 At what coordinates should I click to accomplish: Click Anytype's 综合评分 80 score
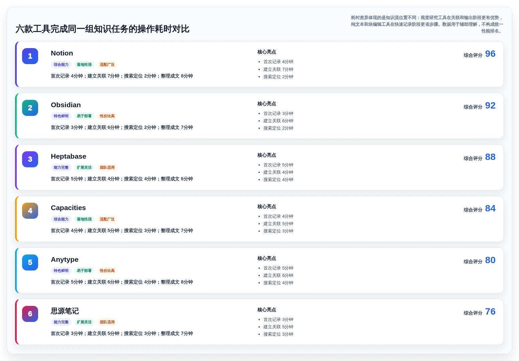click(x=480, y=260)
